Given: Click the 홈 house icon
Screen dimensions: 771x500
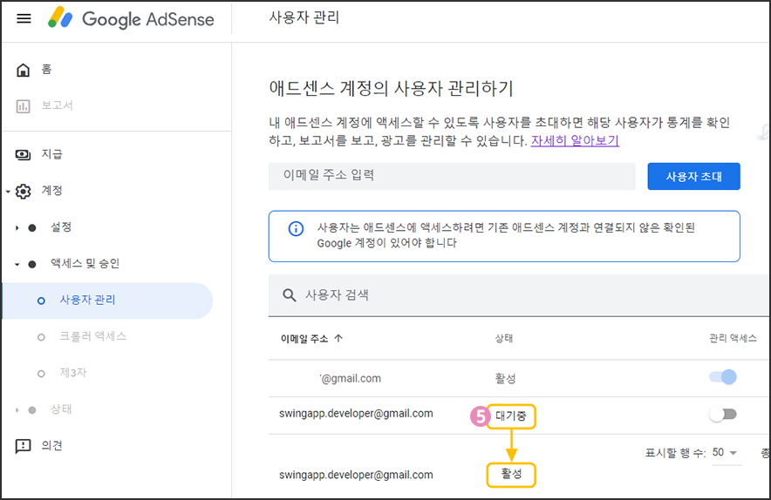Looking at the screenshot, I should click(24, 70).
